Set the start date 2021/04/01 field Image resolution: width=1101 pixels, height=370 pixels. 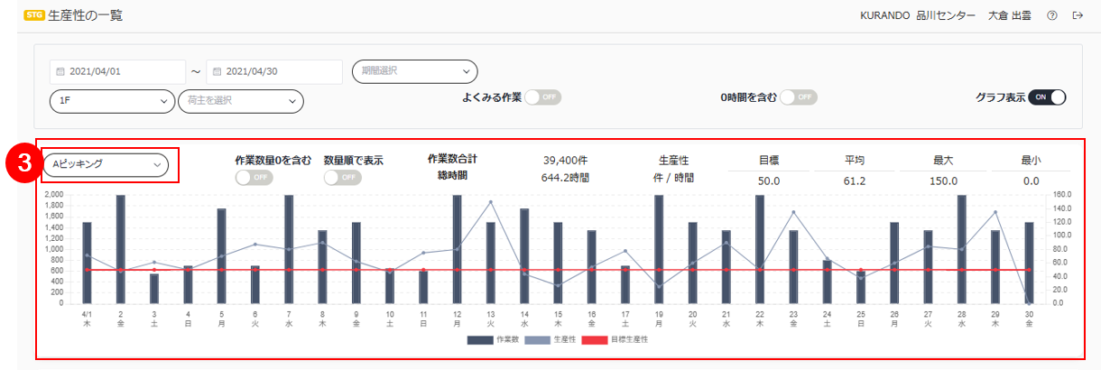pyautogui.click(x=118, y=72)
